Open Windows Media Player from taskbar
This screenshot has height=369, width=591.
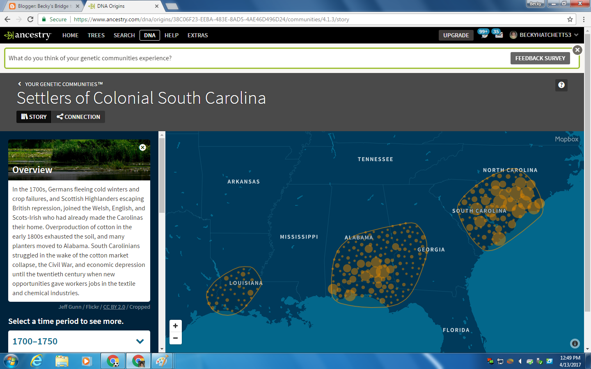click(x=86, y=361)
